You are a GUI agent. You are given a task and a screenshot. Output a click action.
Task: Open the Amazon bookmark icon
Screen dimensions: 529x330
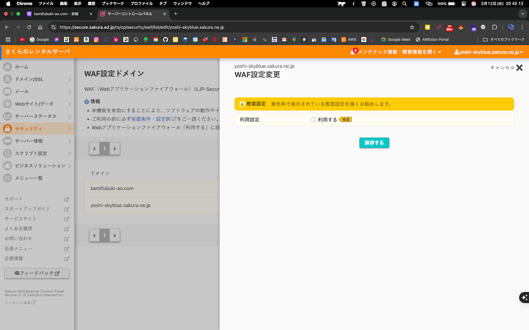(86, 39)
